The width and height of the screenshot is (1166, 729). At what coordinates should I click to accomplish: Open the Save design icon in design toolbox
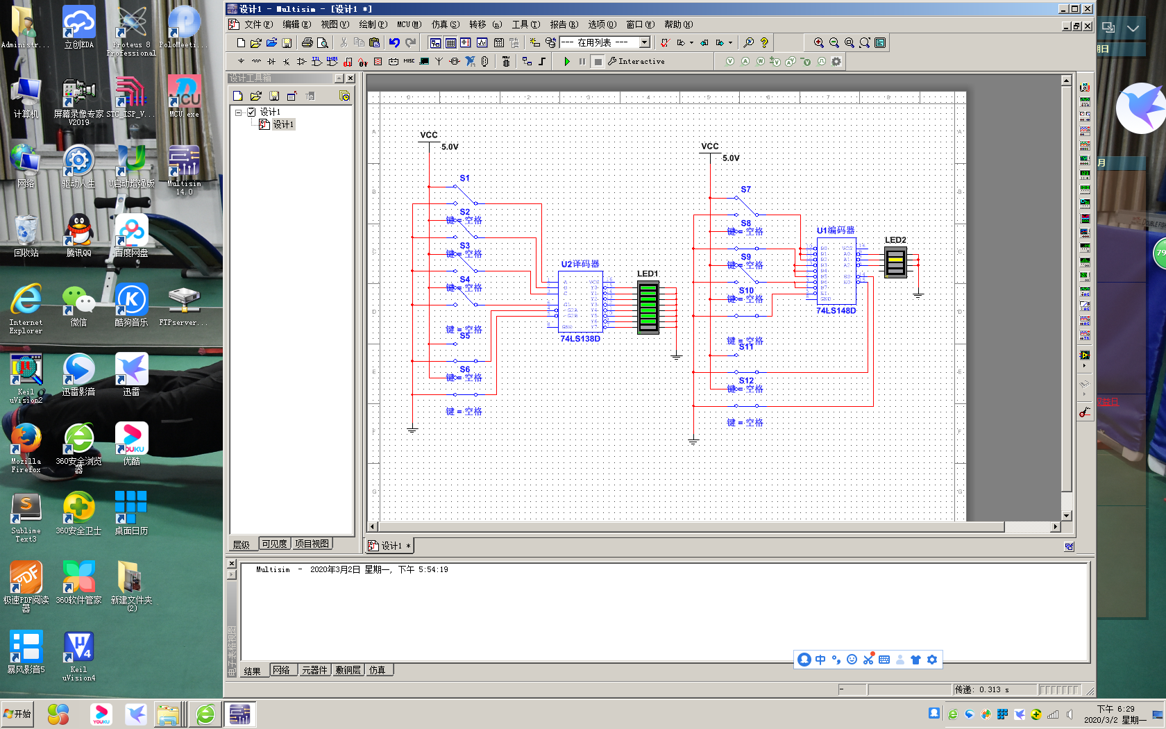(x=273, y=96)
